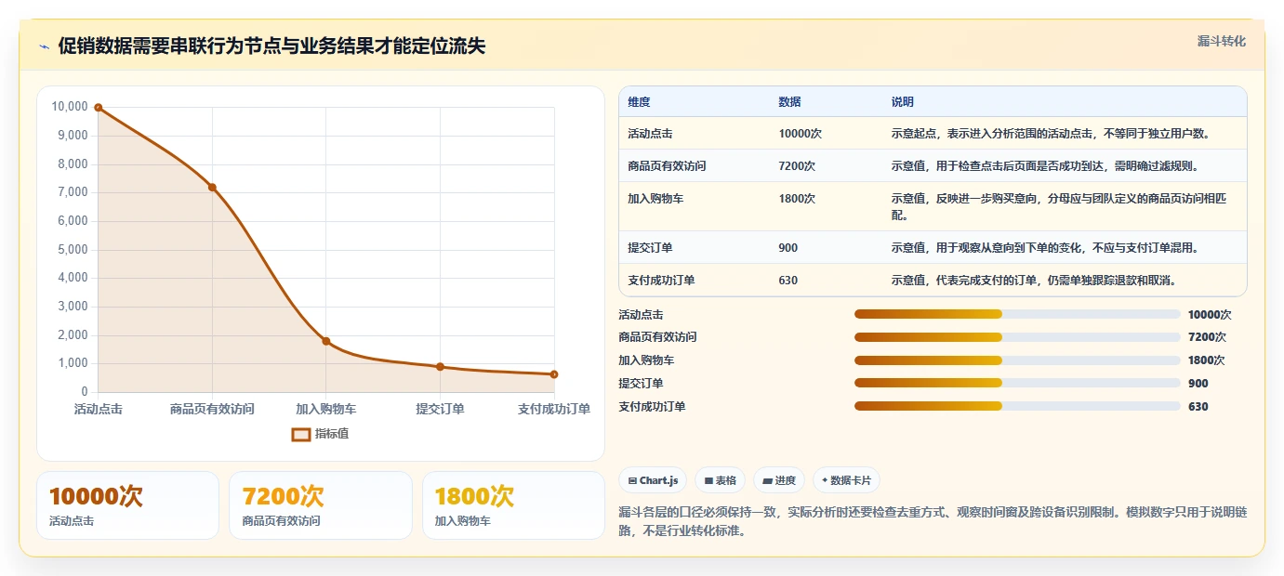The height and width of the screenshot is (576, 1284).
Task: Select the chart data point for 提交订单
Action: pyautogui.click(x=440, y=367)
